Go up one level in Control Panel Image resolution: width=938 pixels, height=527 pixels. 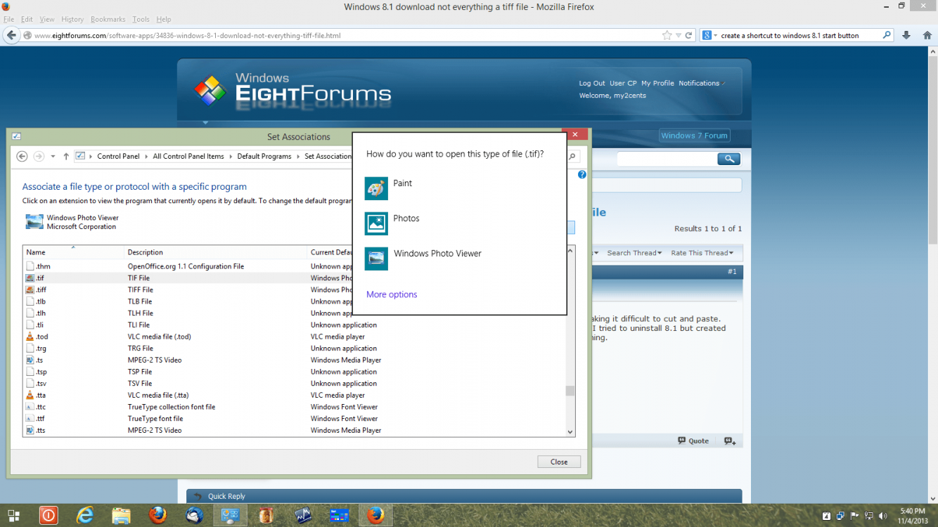coord(66,156)
